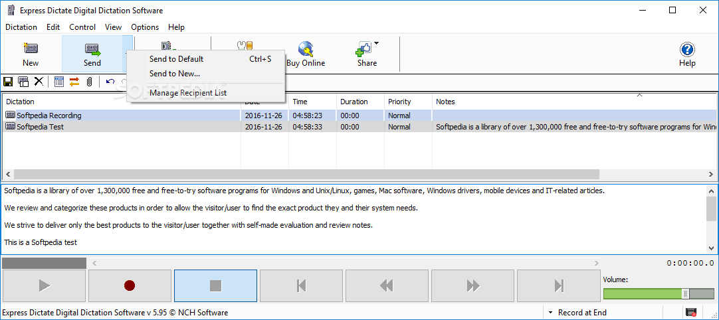719x320 pixels.
Task: Click the Rewind double-arrow button
Action: coord(387,286)
